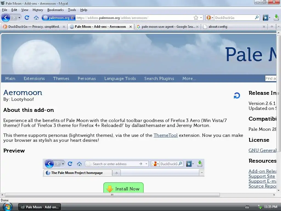Image resolution: width=281 pixels, height=211 pixels.
Task: Open the Bookmarks menu in menu bar
Action: point(55,10)
